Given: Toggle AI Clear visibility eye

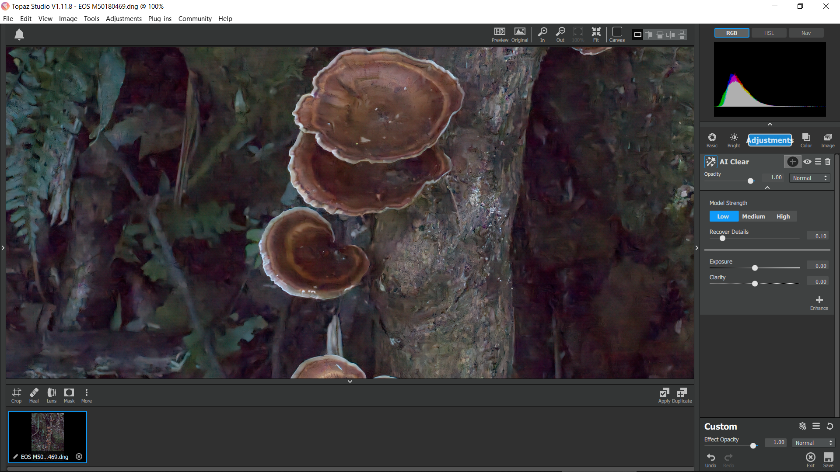Looking at the screenshot, I should 807,162.
